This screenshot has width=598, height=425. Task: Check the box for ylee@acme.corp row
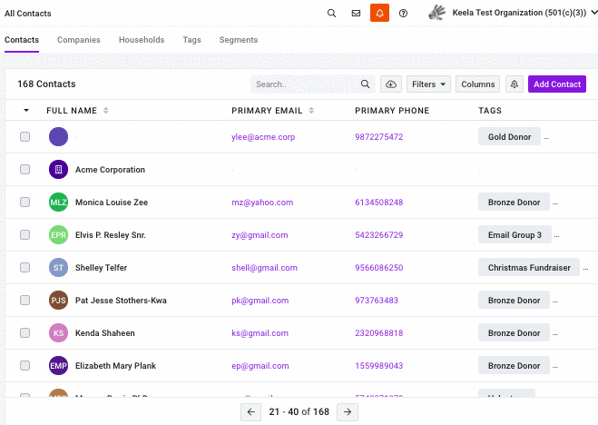25,136
